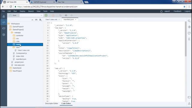
Task: Open the console icon on right sidebar
Action: pyautogui.click(x=189, y=97)
